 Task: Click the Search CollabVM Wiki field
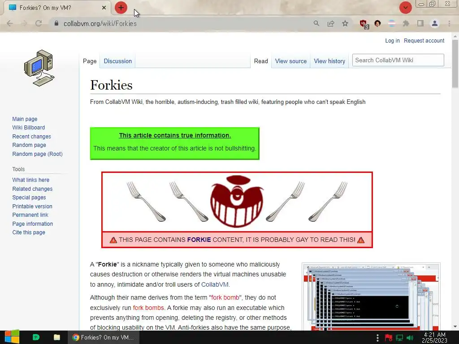point(398,60)
